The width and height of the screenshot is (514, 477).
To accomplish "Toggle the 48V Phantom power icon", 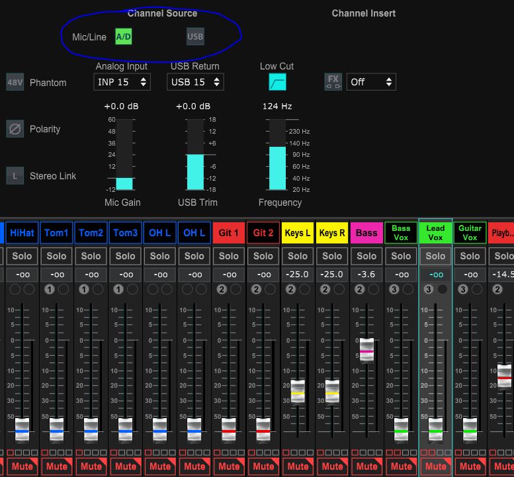I will 15,82.
